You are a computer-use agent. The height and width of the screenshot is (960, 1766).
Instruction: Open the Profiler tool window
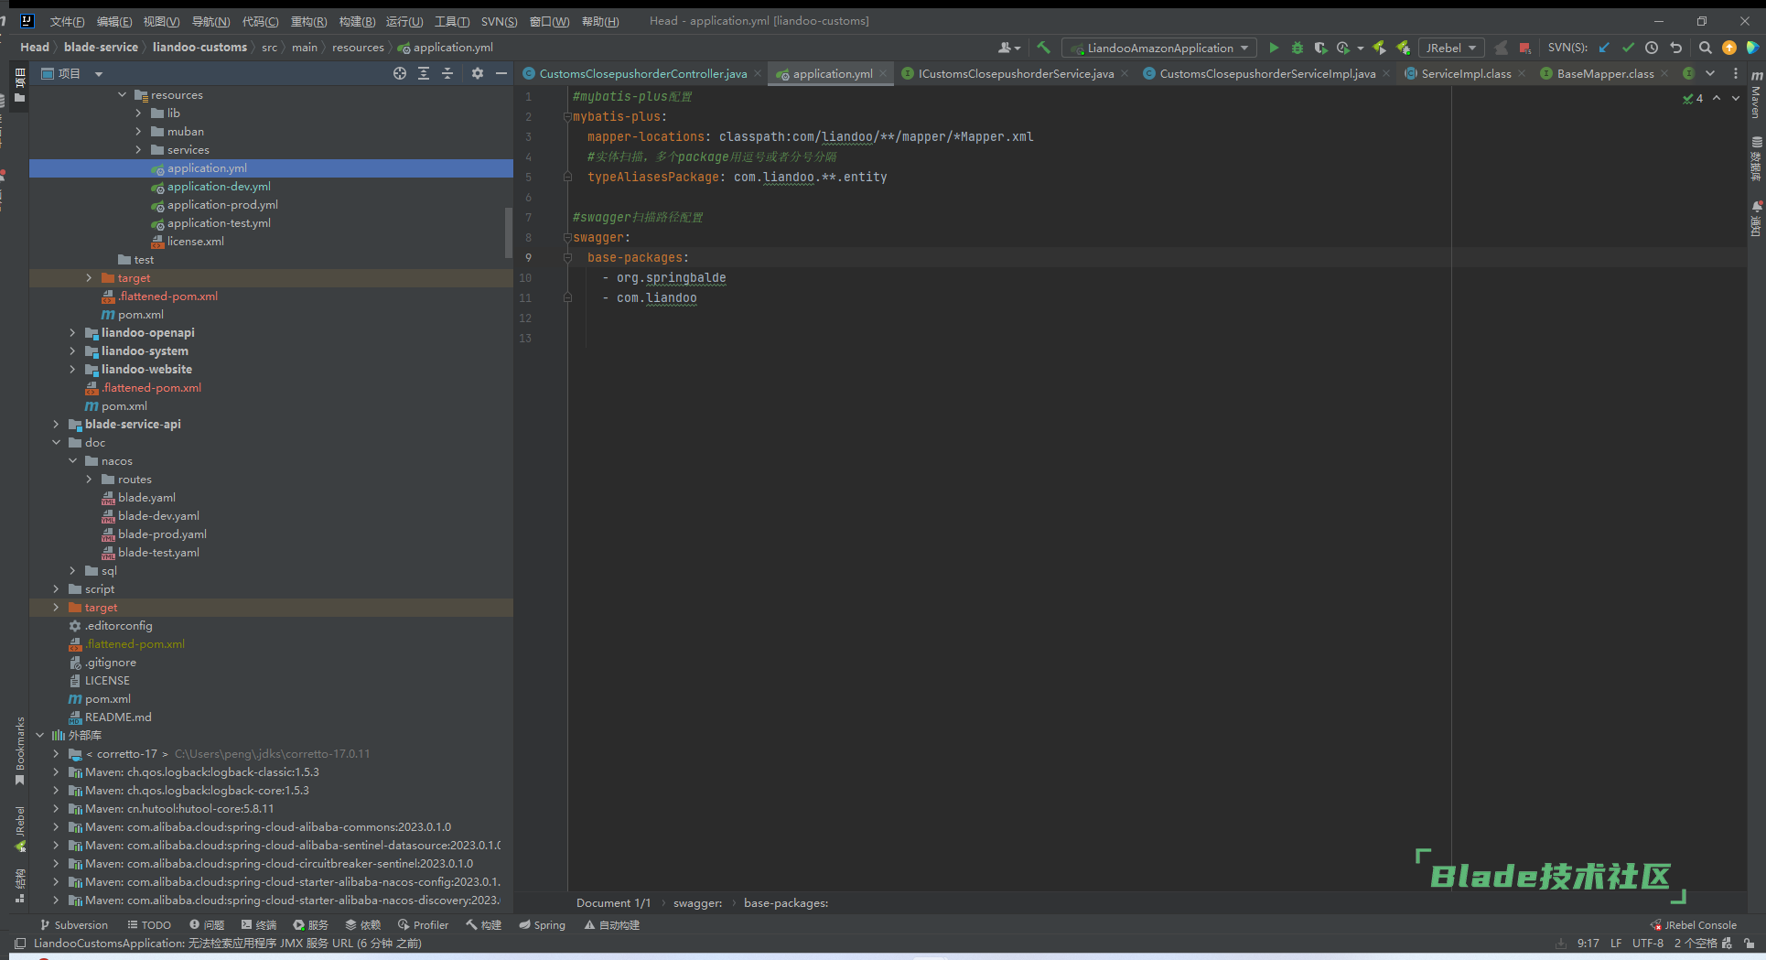pyautogui.click(x=422, y=925)
